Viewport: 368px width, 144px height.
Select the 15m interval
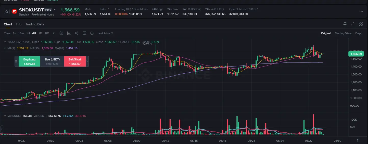[21, 33]
